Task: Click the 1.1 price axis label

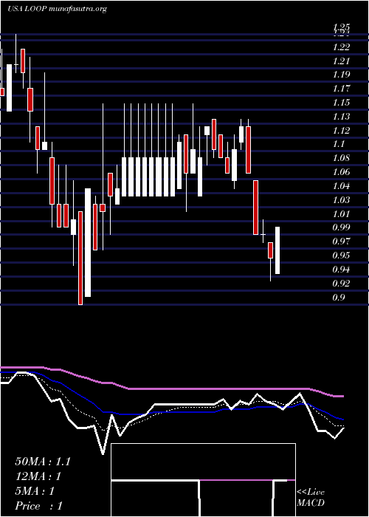Action: [338, 144]
